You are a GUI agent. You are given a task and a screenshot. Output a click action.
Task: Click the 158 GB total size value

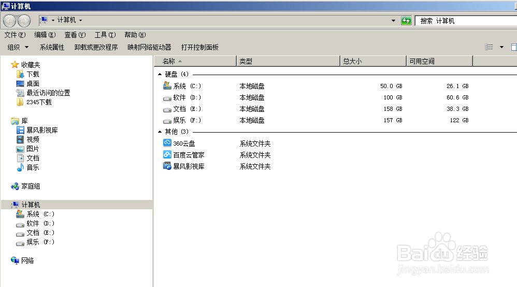pyautogui.click(x=393, y=109)
